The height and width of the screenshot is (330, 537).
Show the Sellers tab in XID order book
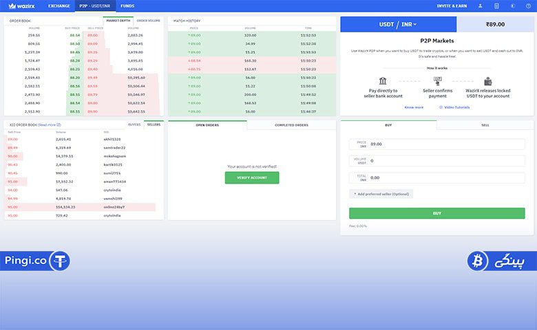click(x=154, y=124)
